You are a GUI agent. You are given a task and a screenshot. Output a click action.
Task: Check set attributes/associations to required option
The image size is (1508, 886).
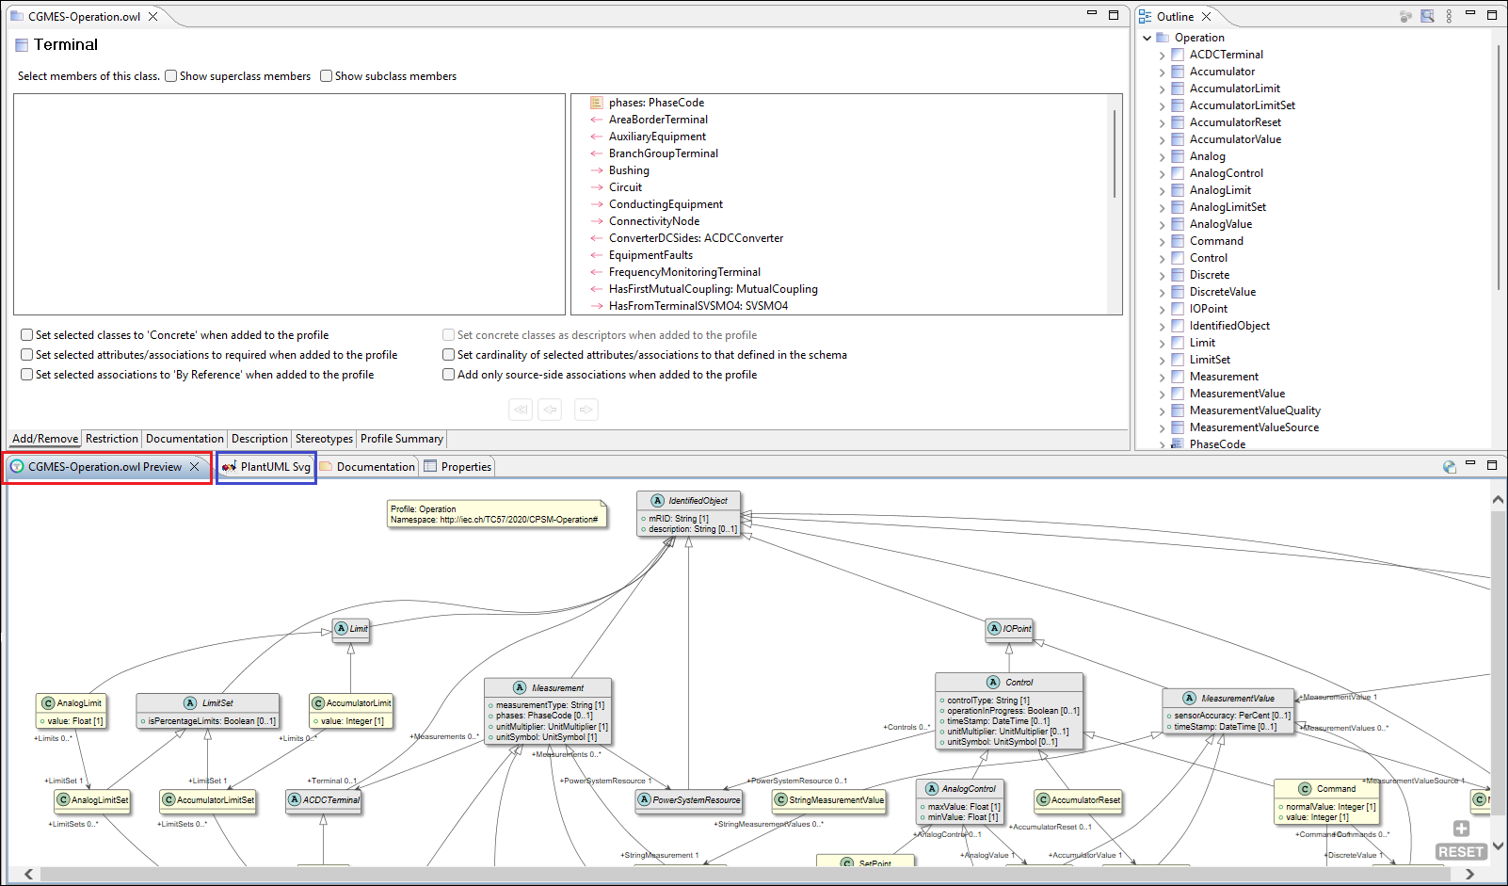[27, 355]
